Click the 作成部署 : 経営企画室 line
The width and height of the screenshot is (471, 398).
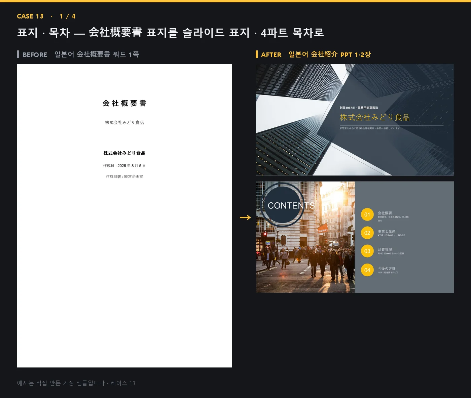point(124,176)
